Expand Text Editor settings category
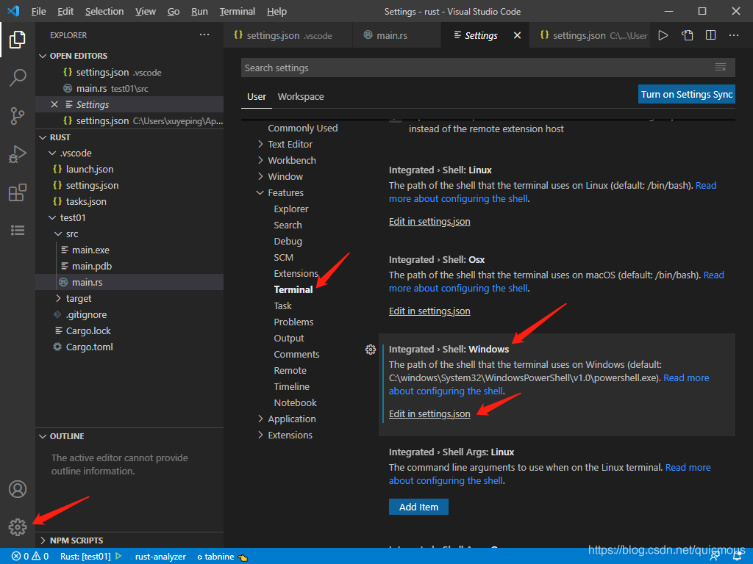Screen dimensions: 753x564 coord(260,145)
